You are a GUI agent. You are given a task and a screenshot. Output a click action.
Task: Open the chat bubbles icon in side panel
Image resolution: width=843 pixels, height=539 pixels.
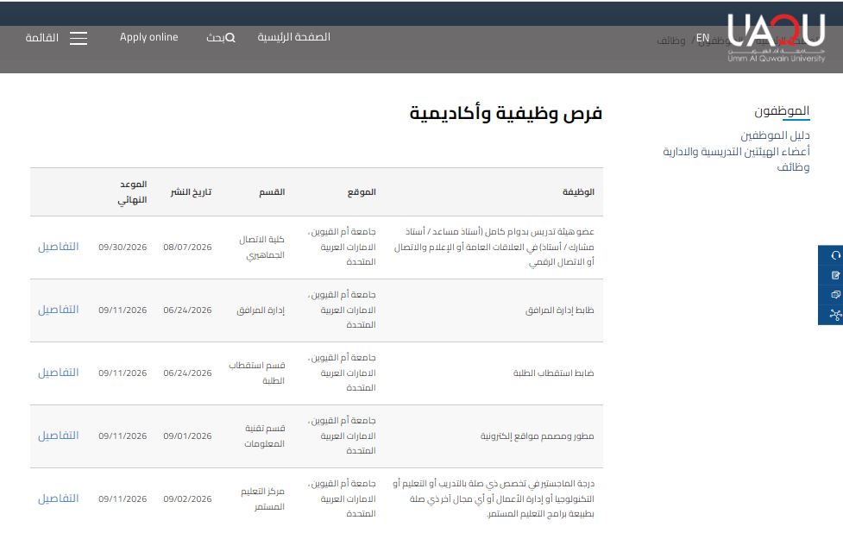click(835, 294)
